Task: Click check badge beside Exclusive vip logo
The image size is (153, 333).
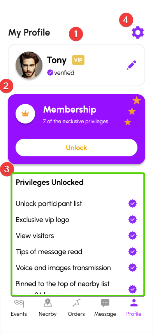Action: tap(132, 220)
